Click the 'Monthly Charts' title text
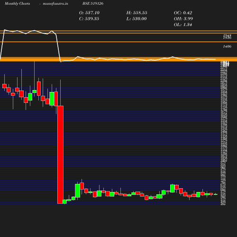Image resolution: width=237 pixels, height=237 pixels. click(x=17, y=3)
